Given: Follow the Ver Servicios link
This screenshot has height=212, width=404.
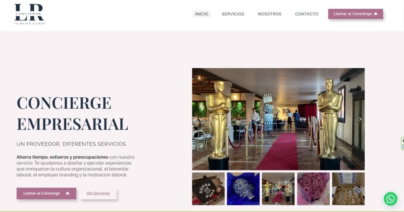Looking at the screenshot, I should click(98, 193).
